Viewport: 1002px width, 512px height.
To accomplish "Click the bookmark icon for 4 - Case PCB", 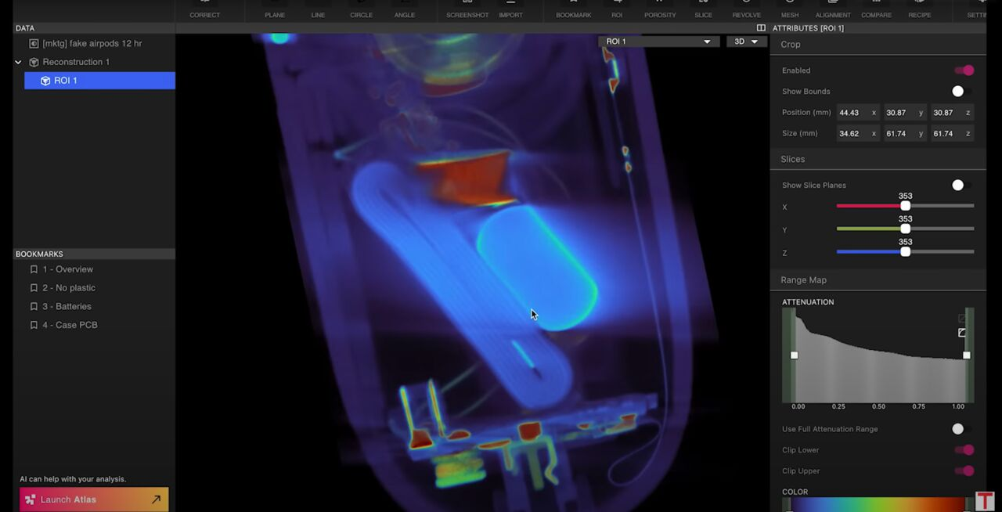I will 34,325.
